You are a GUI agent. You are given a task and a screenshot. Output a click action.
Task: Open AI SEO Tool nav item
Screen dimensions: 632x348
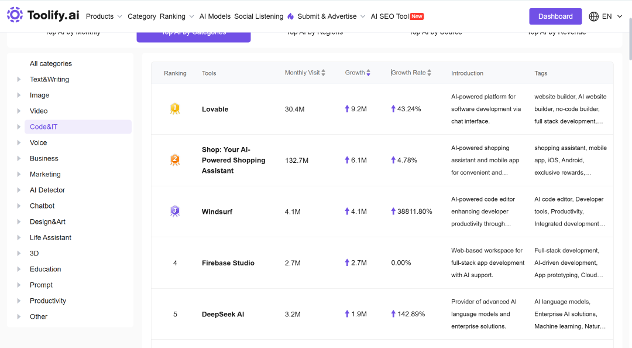390,16
